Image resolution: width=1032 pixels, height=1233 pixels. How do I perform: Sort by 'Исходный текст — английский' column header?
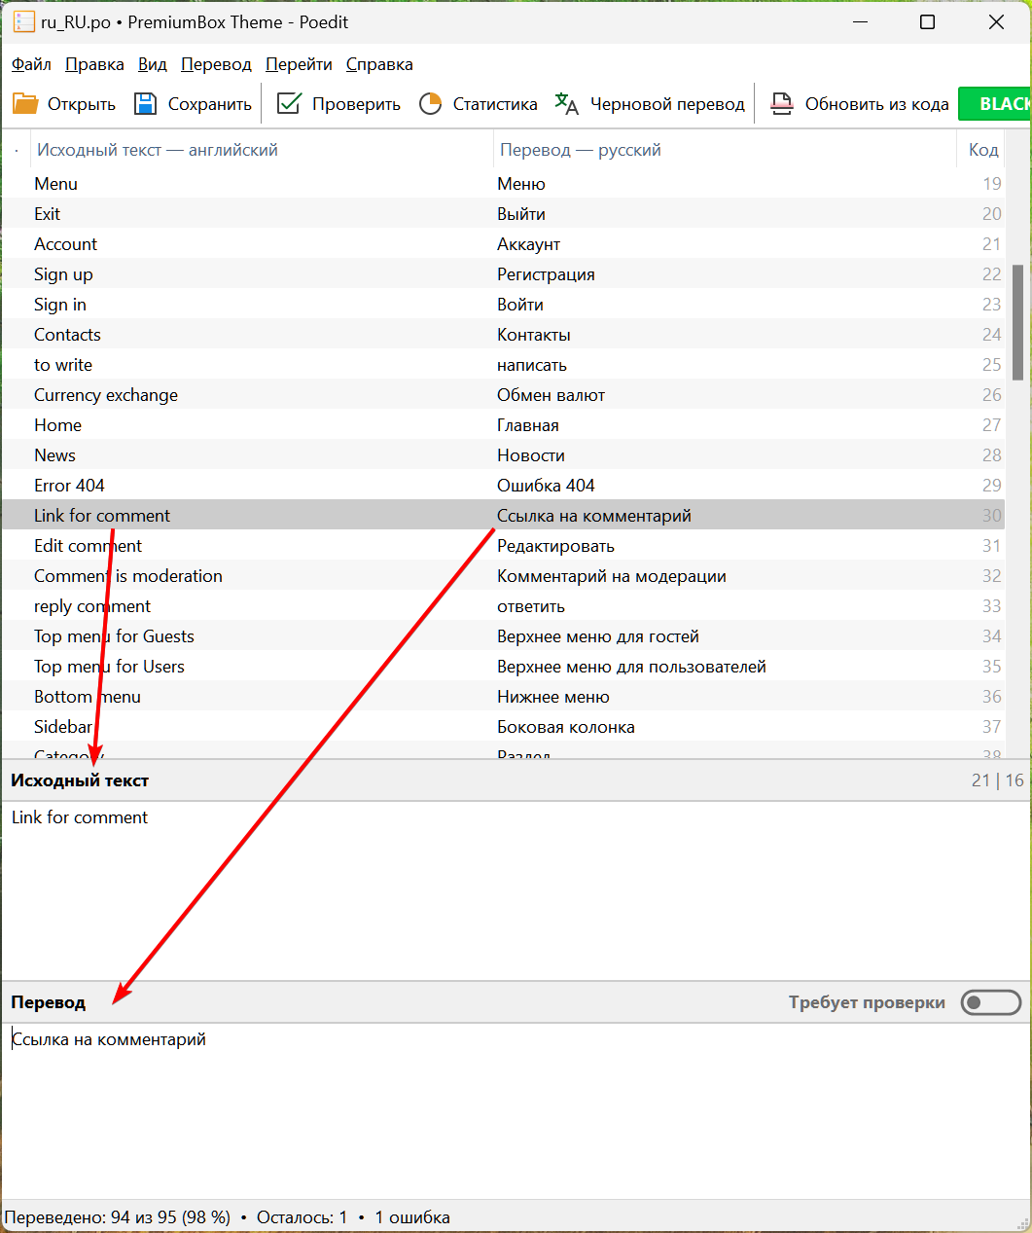[158, 150]
